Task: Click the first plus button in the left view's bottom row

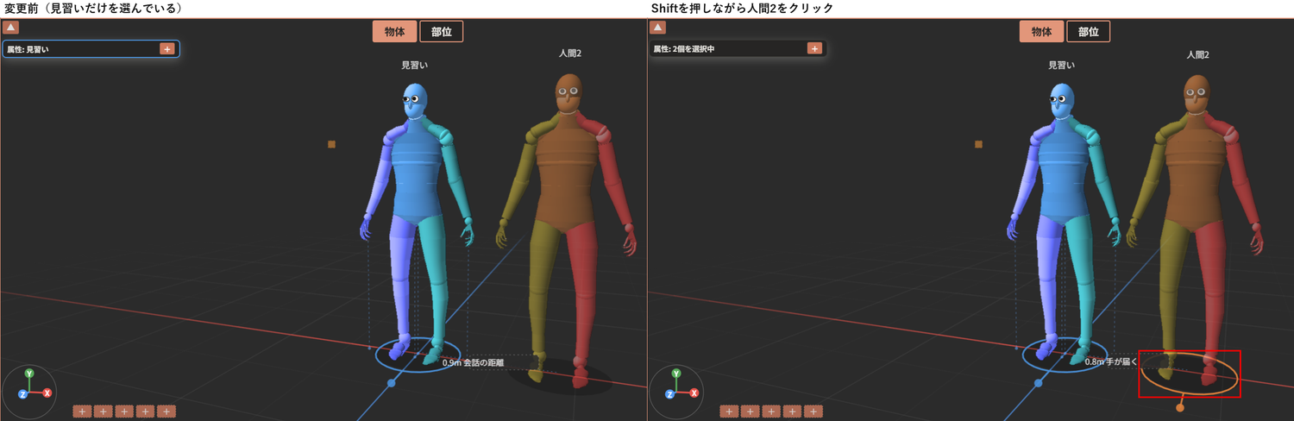Action: pos(82,412)
